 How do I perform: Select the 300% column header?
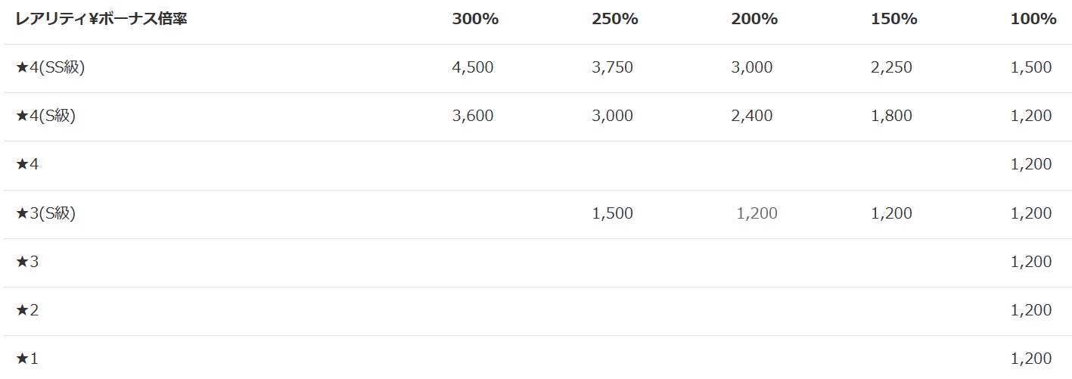[475, 19]
